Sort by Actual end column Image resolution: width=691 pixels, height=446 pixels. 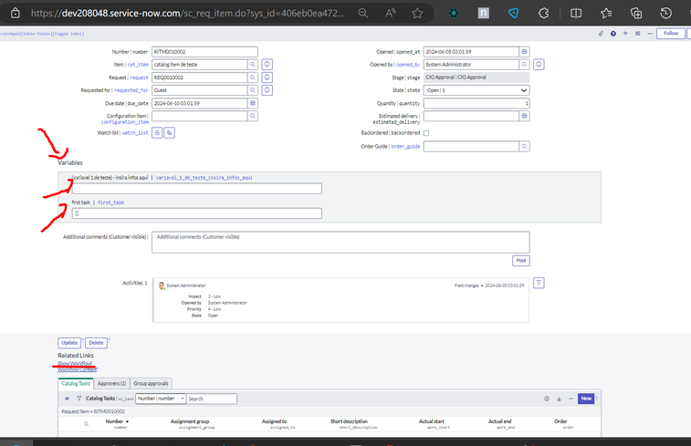499,421
